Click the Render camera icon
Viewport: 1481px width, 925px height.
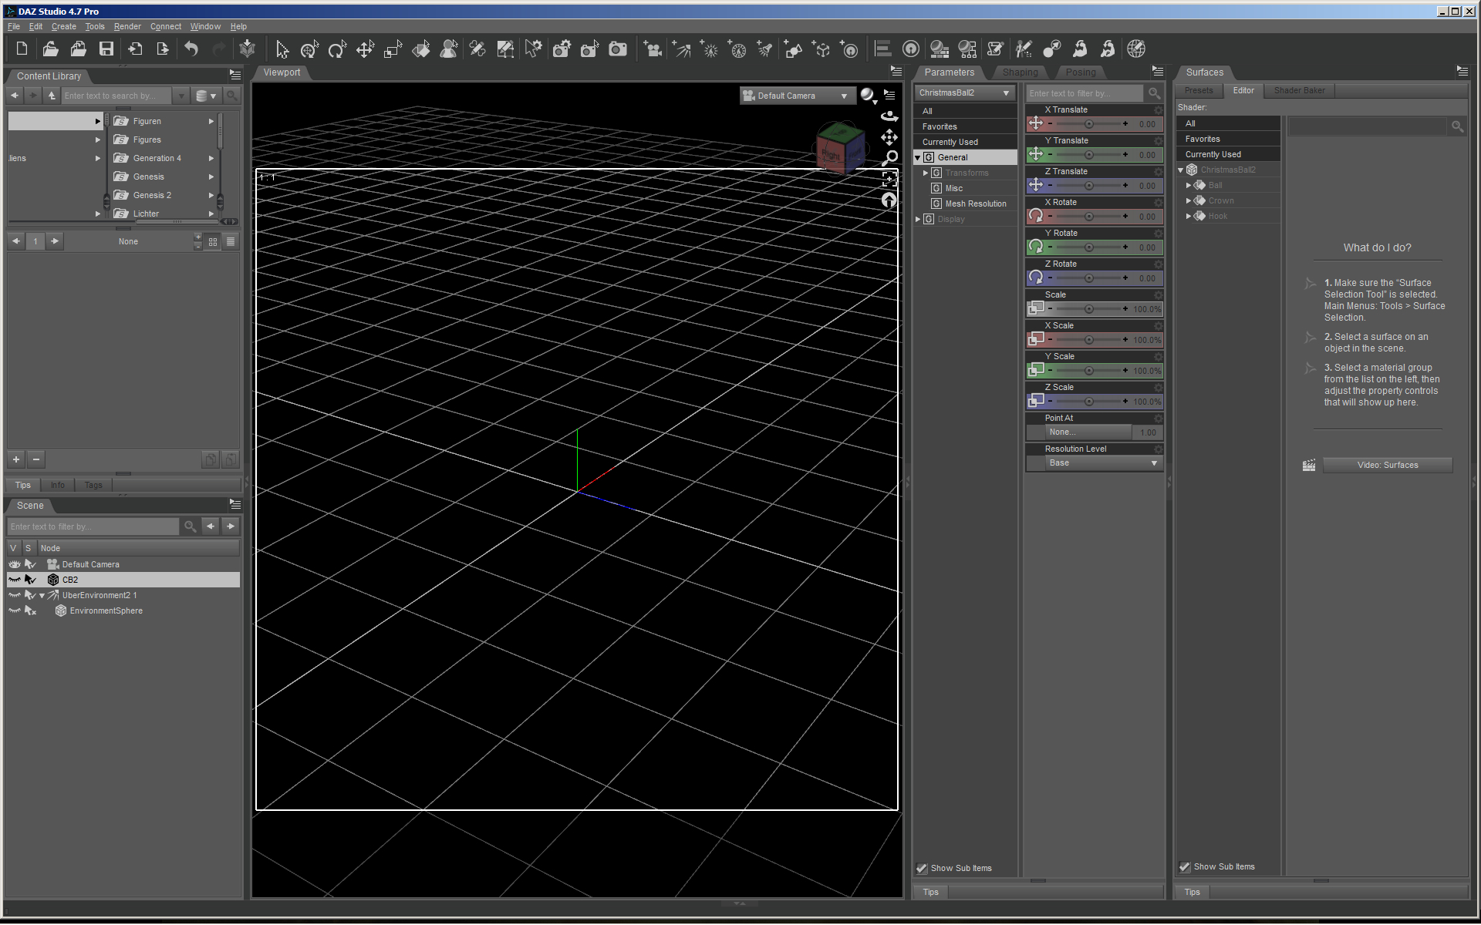coord(618,49)
